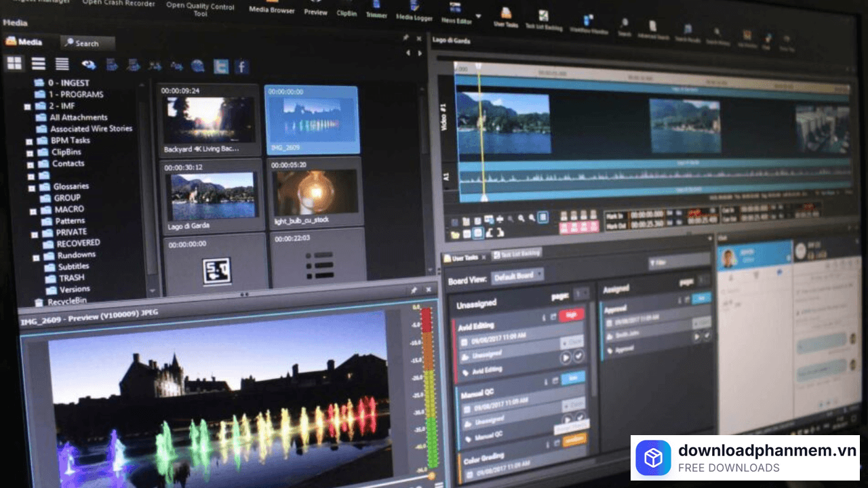This screenshot has height=488, width=868.
Task: Click the RecycleBin folder icon
Action: coord(39,302)
